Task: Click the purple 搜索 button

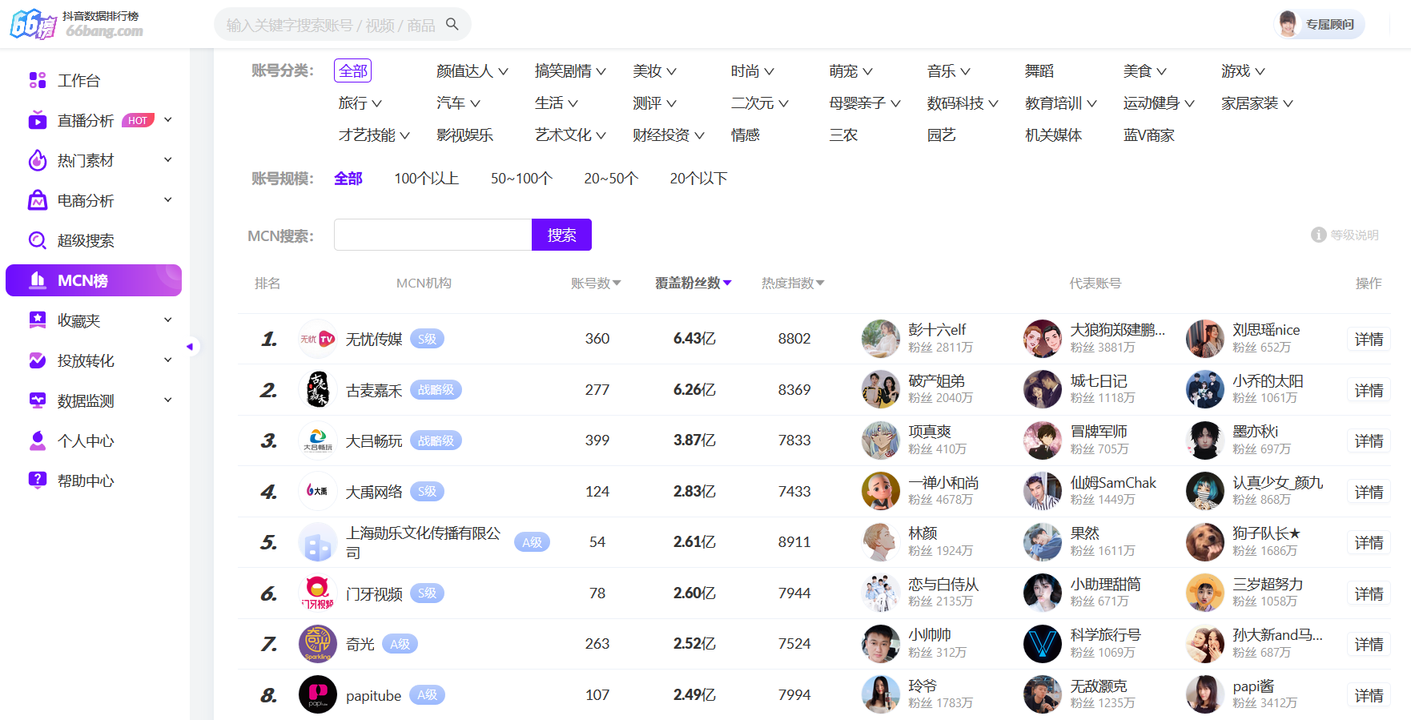Action: [561, 235]
